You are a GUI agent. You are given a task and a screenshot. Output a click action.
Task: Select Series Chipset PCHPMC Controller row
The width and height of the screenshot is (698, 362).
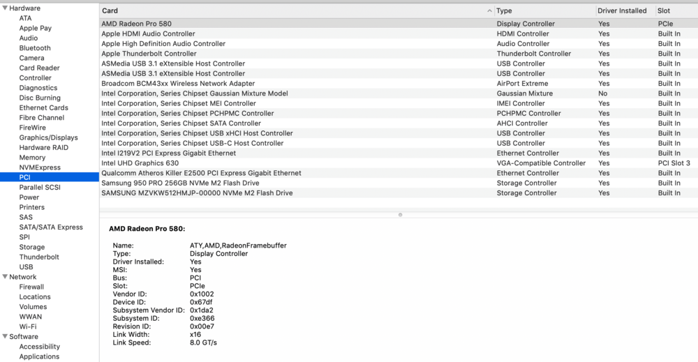[x=399, y=114]
